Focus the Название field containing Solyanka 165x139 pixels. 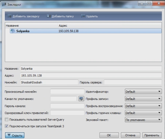pos(91,68)
